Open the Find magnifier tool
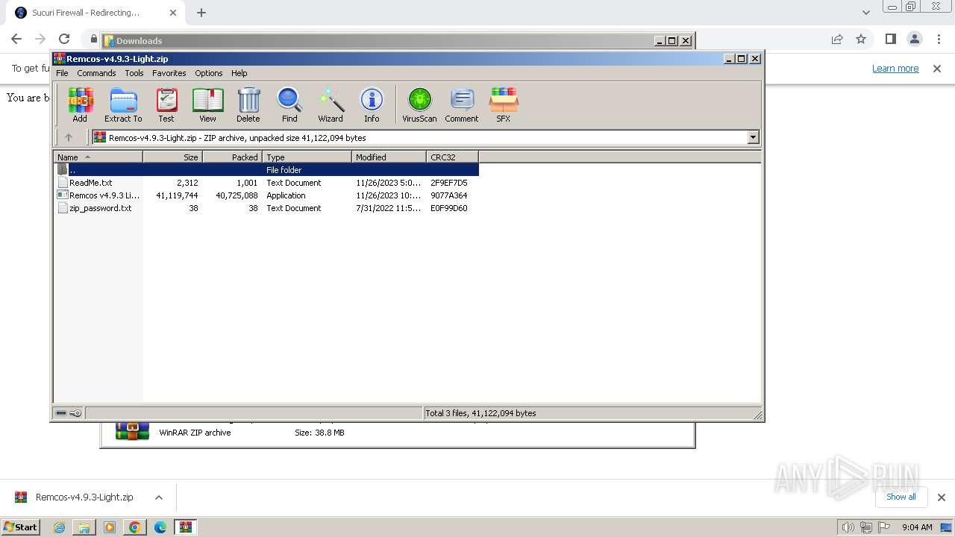 [289, 104]
